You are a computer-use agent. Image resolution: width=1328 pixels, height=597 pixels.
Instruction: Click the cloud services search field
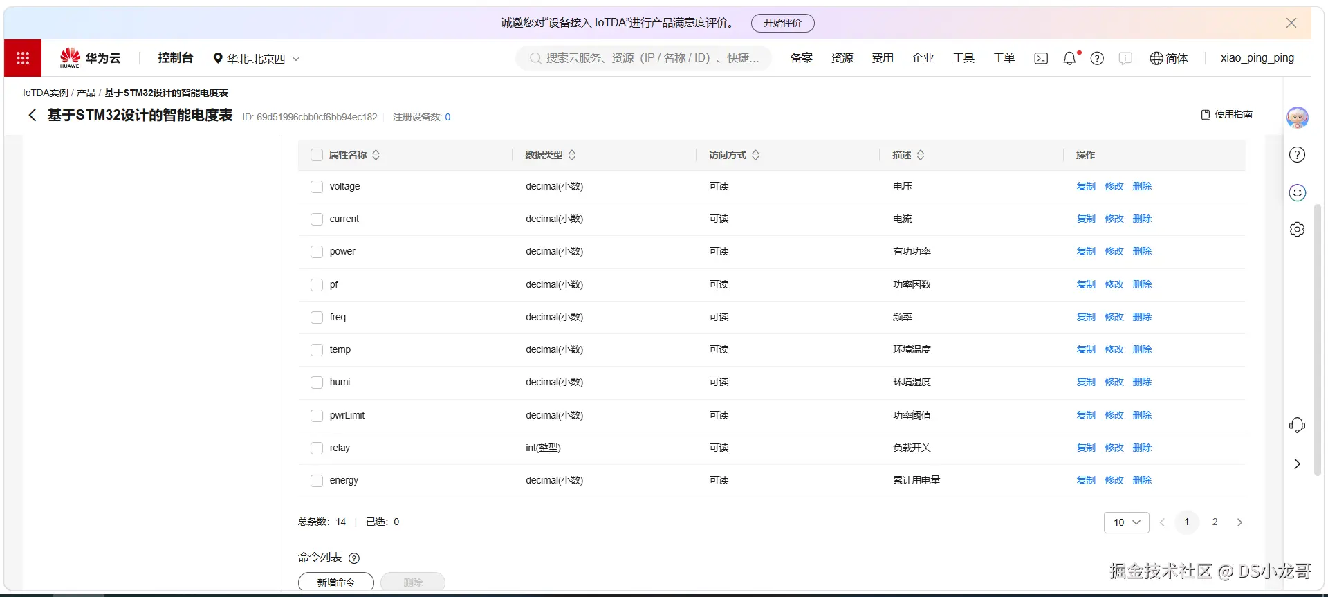click(x=644, y=58)
